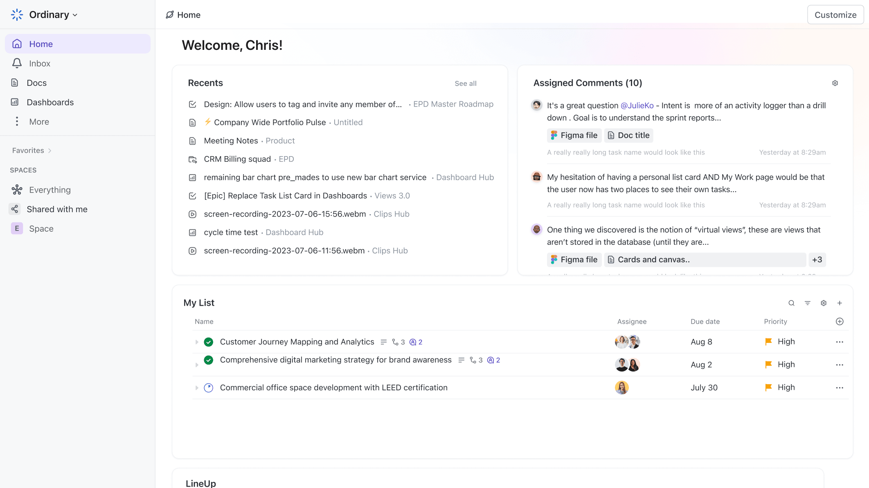Expand subtasks of Customer Journey Mapping task

point(197,342)
